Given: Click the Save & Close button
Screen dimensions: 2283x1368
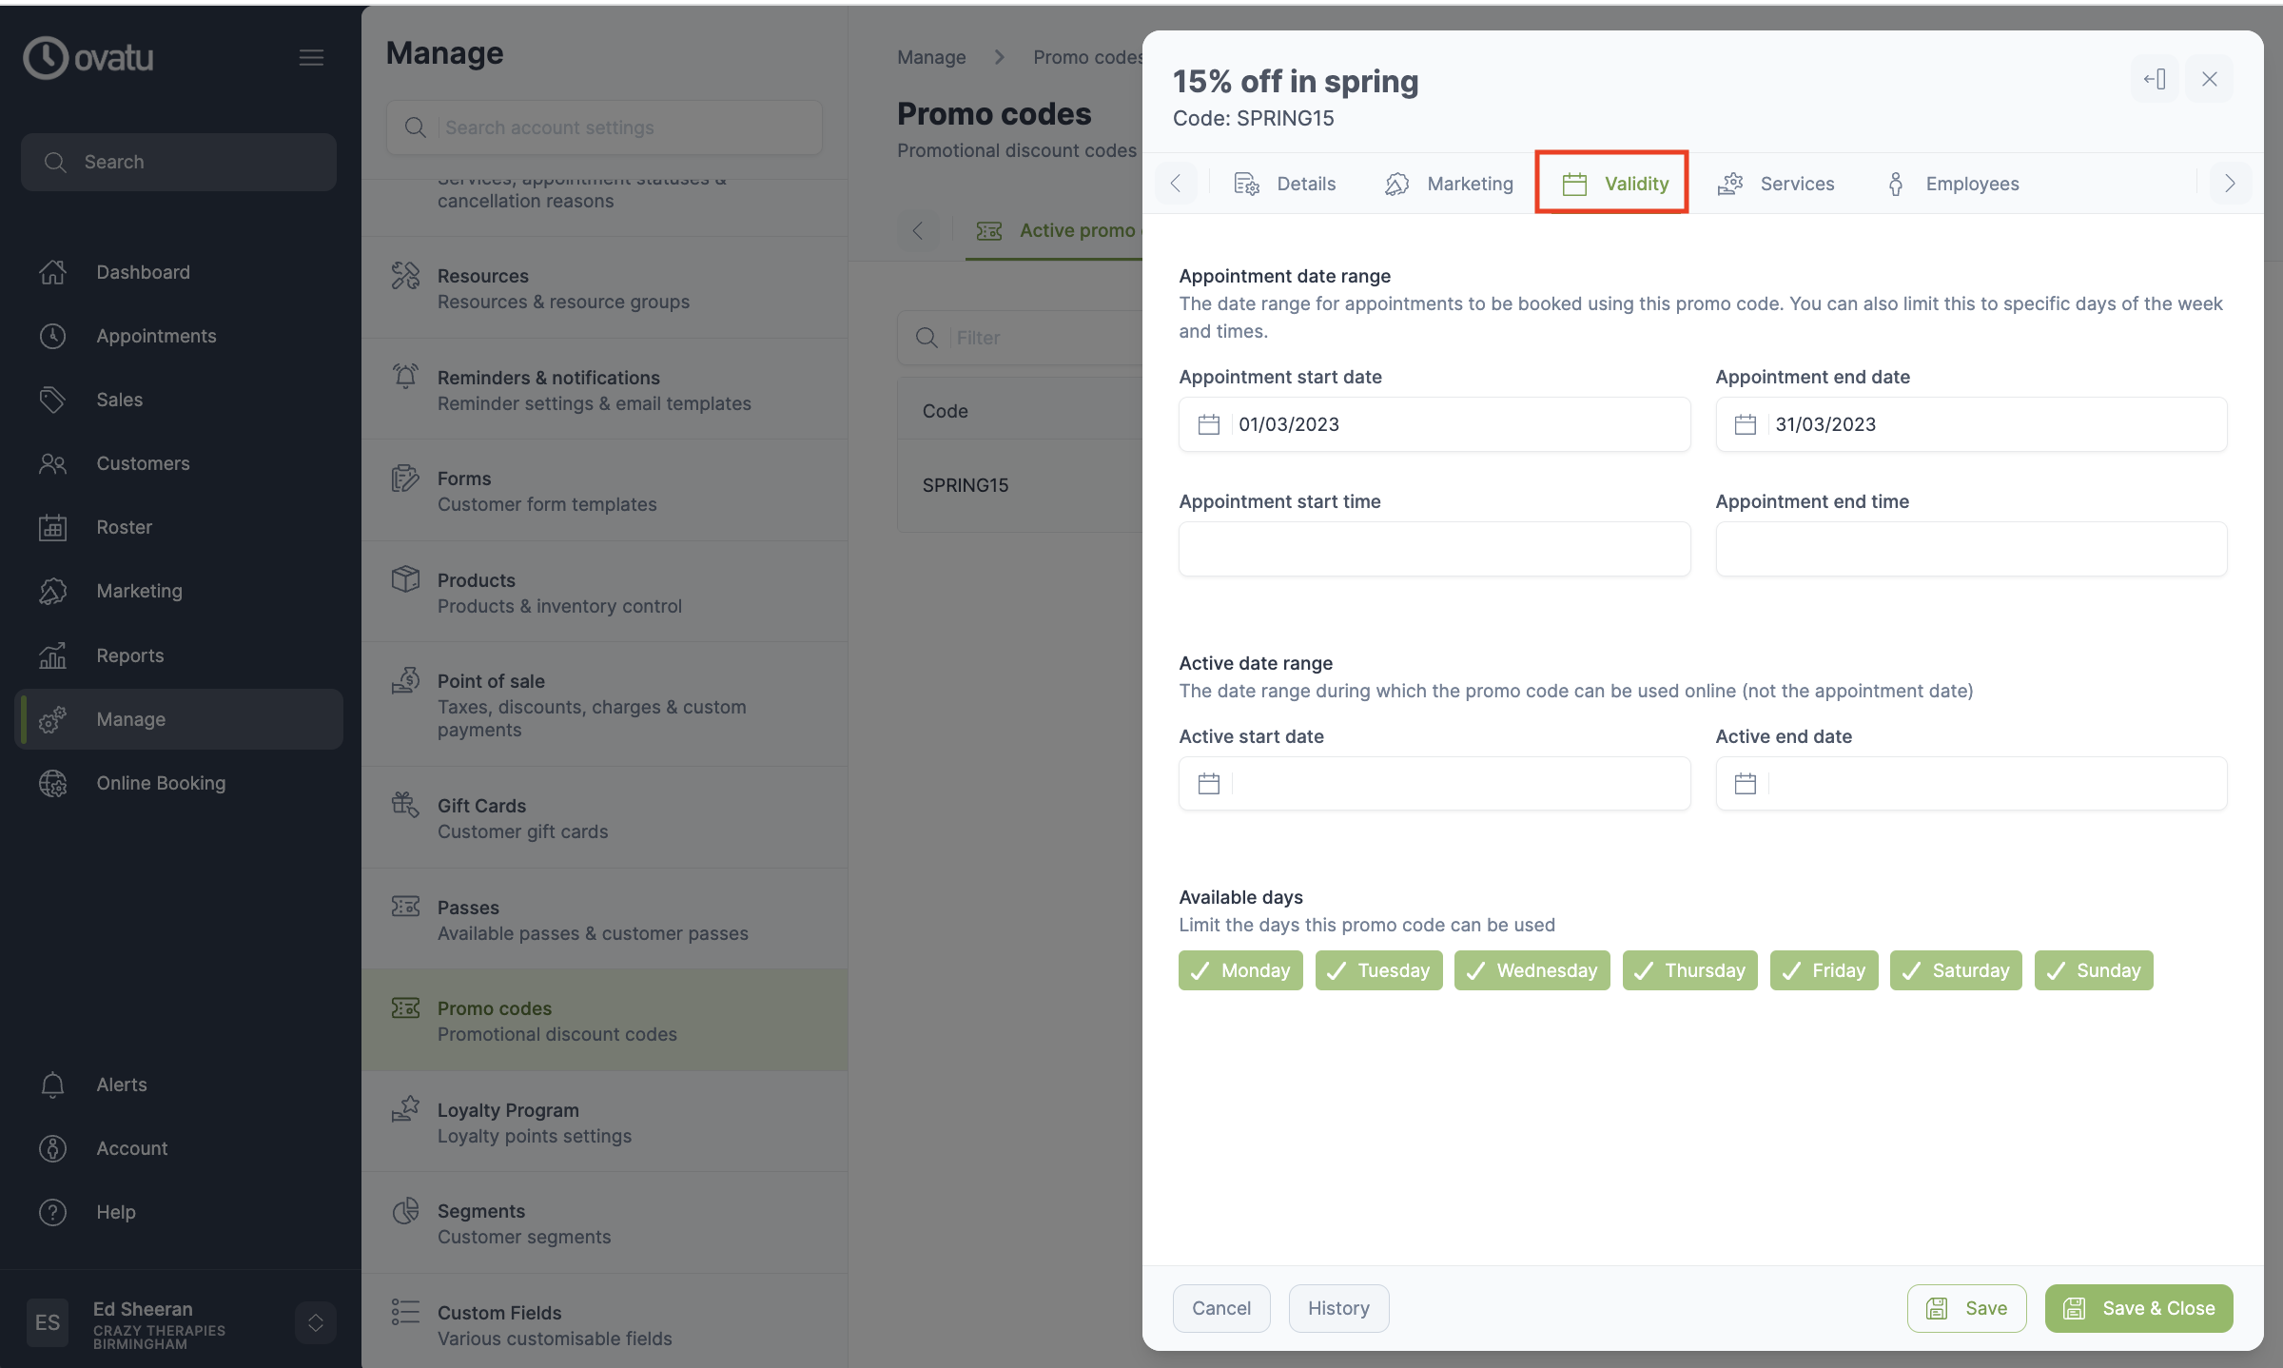Looking at the screenshot, I should tap(2138, 1309).
